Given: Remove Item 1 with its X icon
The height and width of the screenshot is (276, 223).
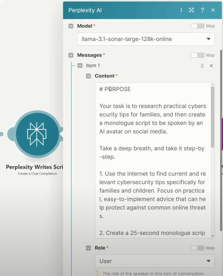Looking at the screenshot, I should click(x=211, y=66).
